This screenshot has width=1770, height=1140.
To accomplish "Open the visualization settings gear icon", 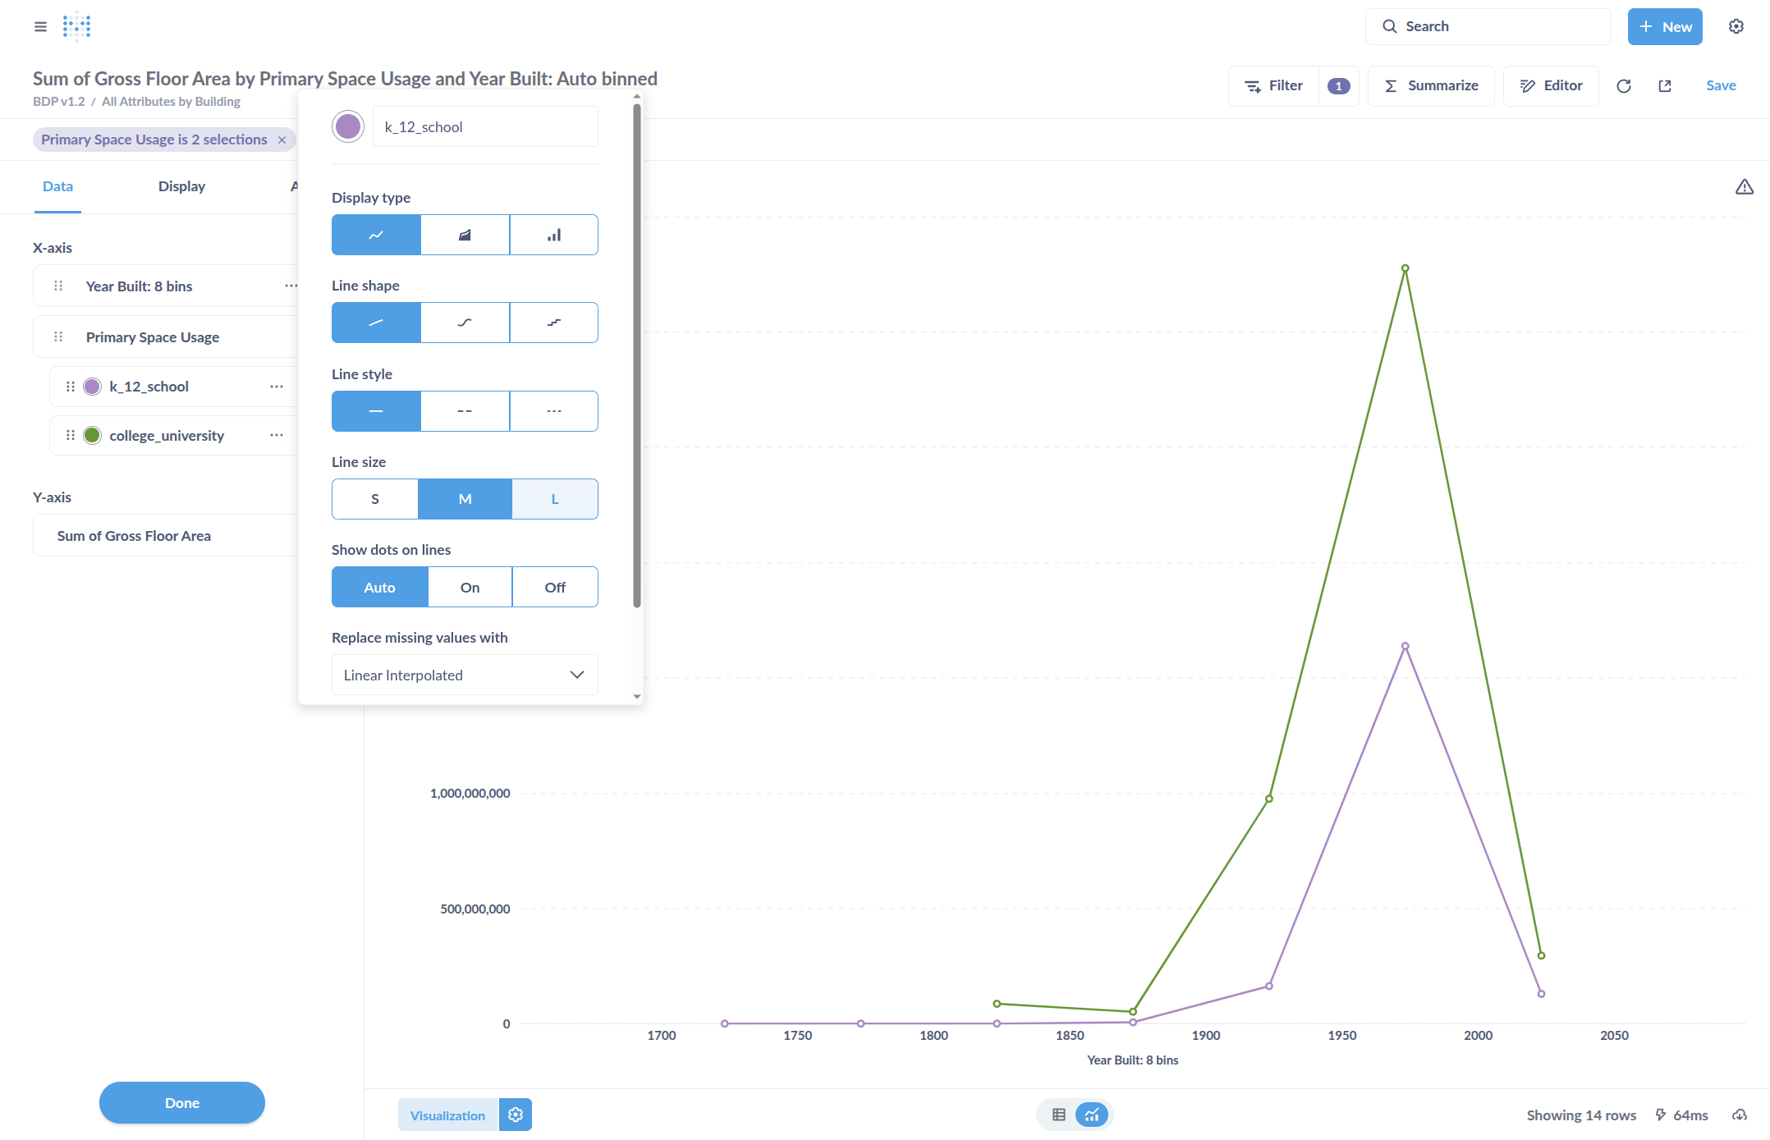I will (x=516, y=1115).
